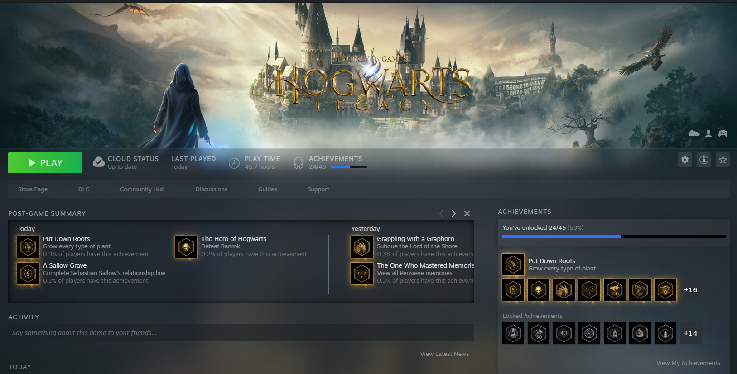
Task: Click unlocked S emblem icon in Achievements panel
Action: (513, 290)
